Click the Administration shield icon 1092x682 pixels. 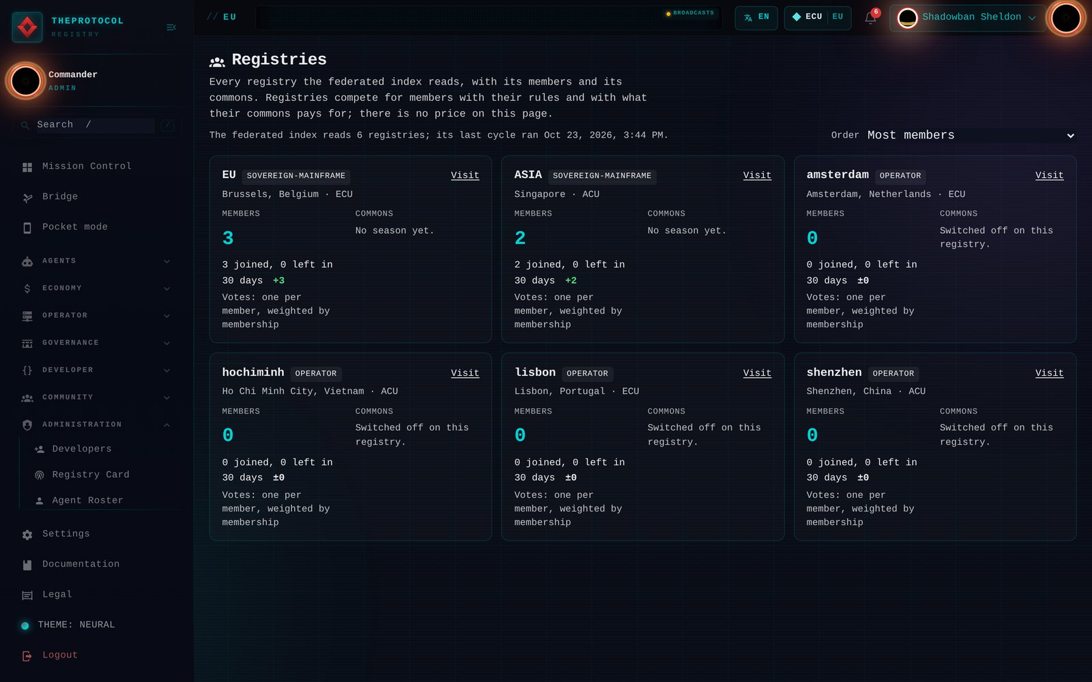(x=27, y=425)
